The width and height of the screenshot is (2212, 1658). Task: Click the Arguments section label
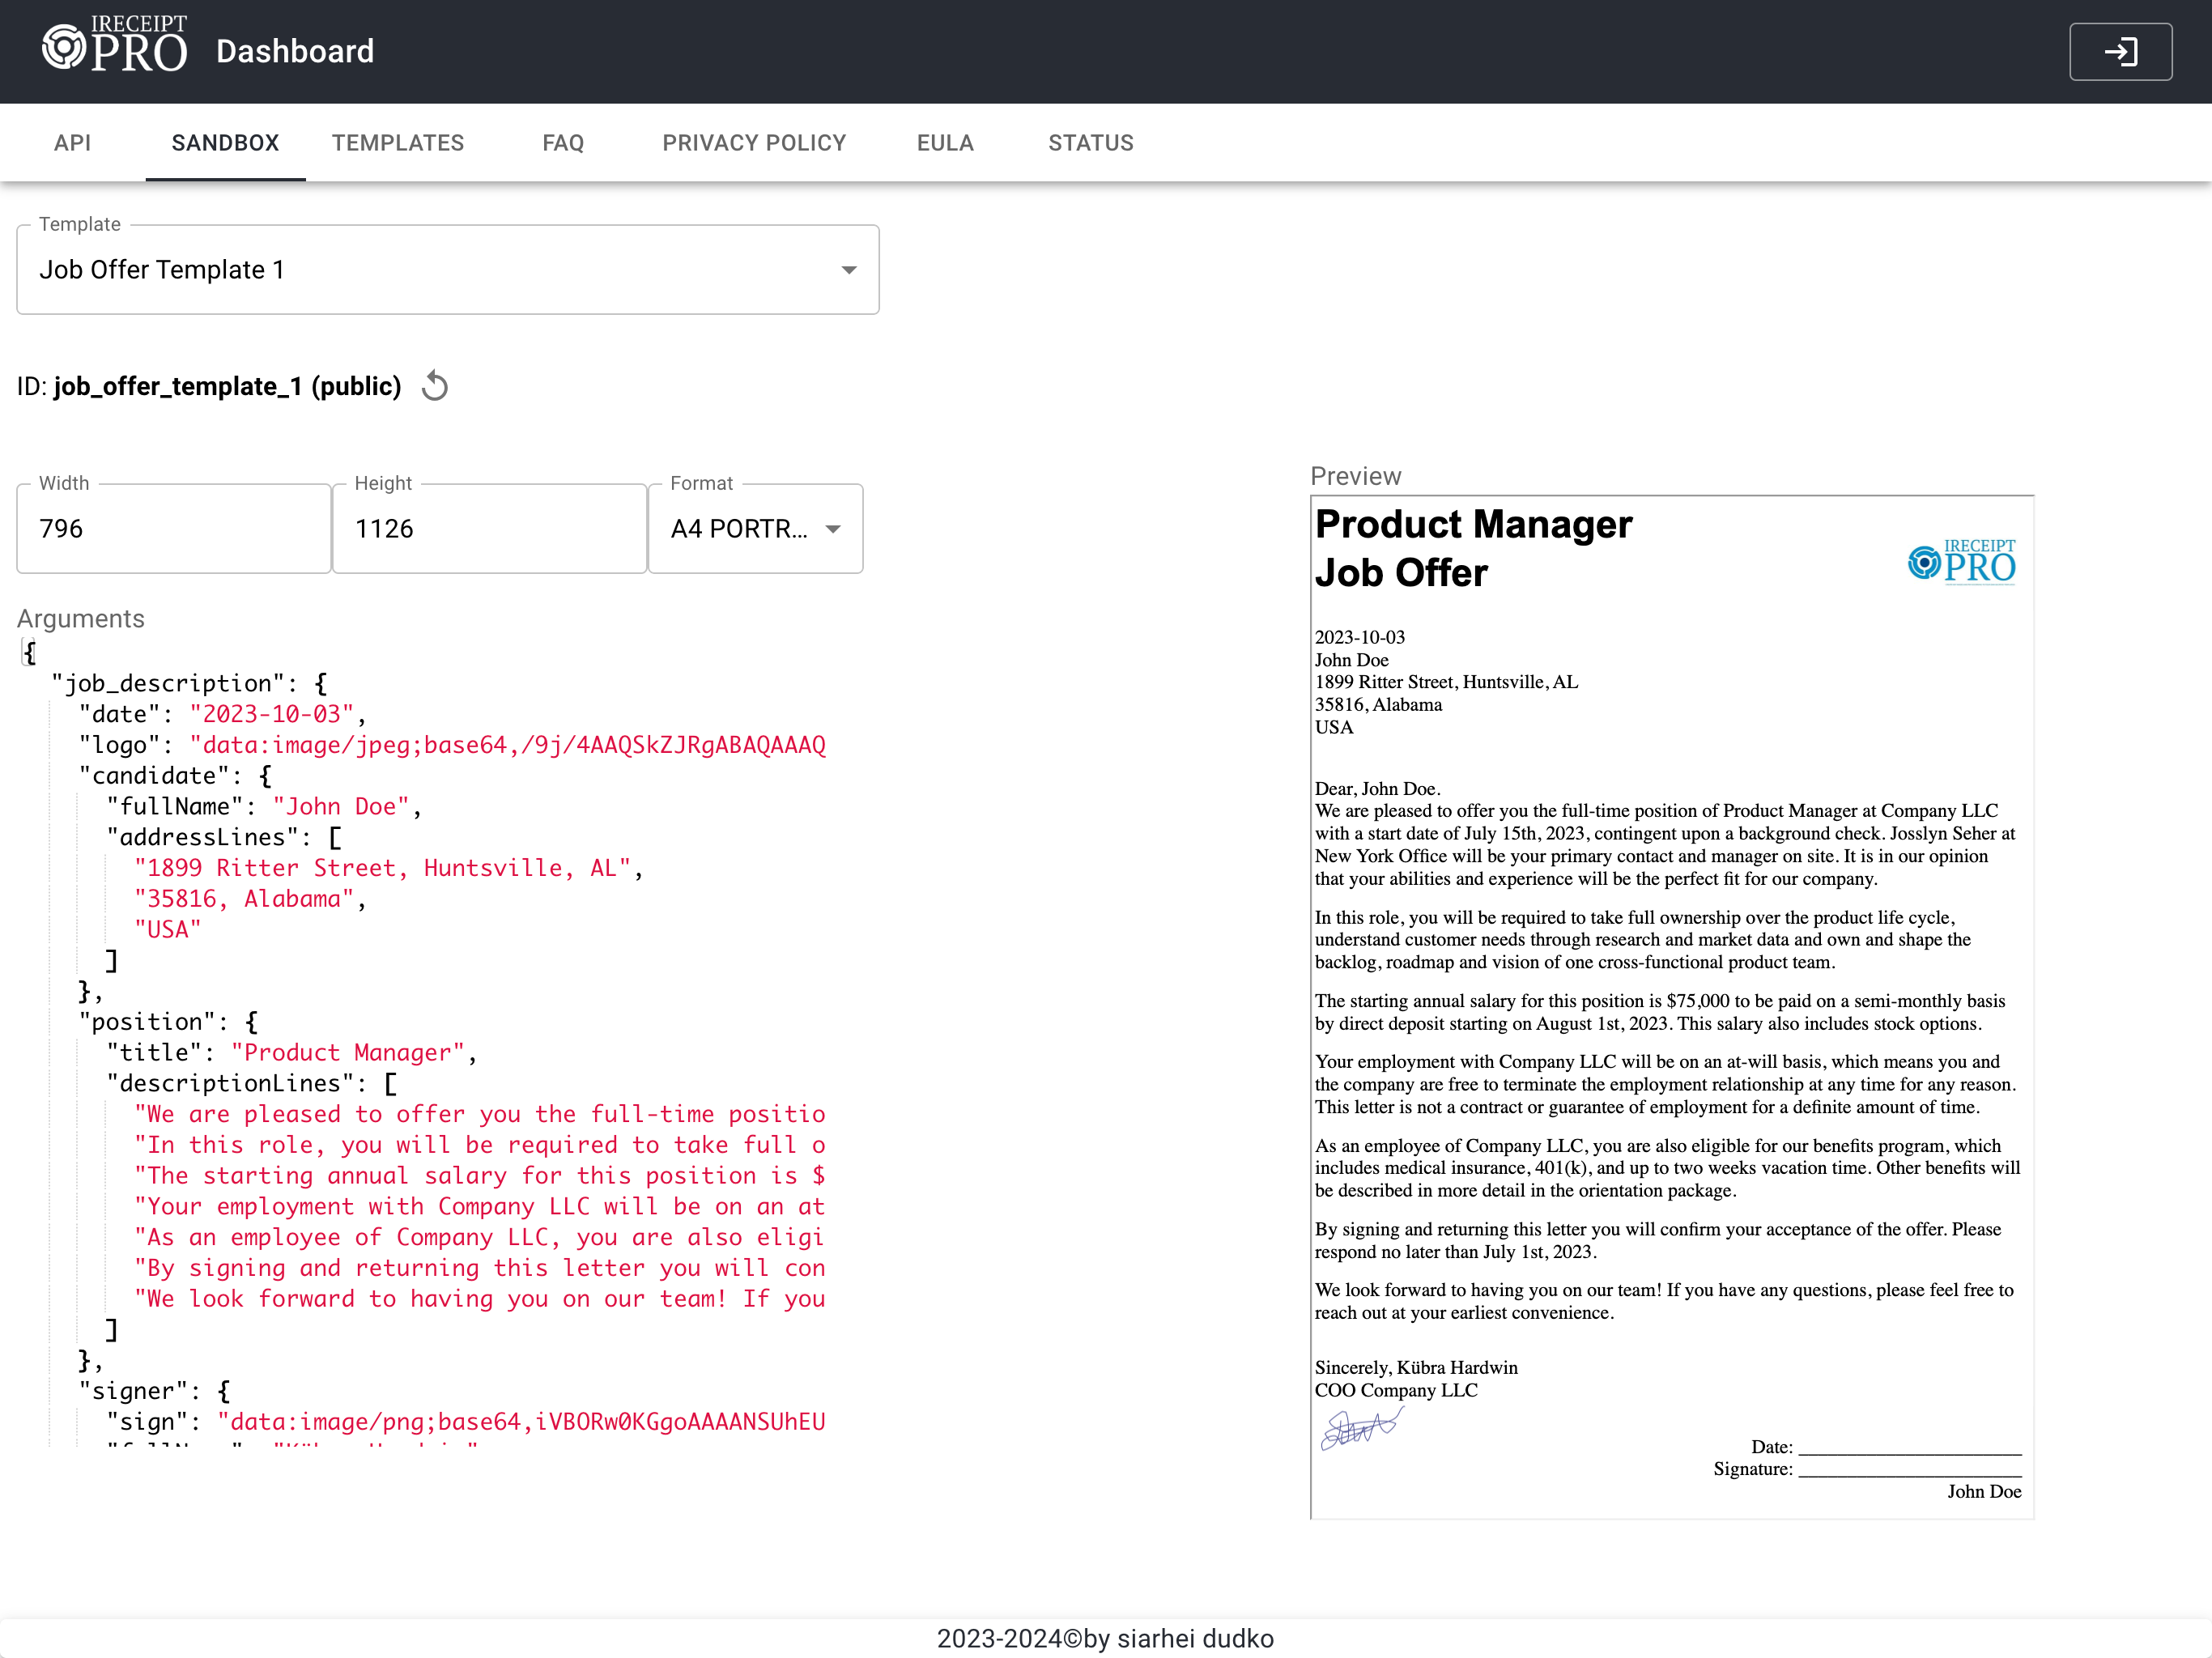[x=81, y=619]
